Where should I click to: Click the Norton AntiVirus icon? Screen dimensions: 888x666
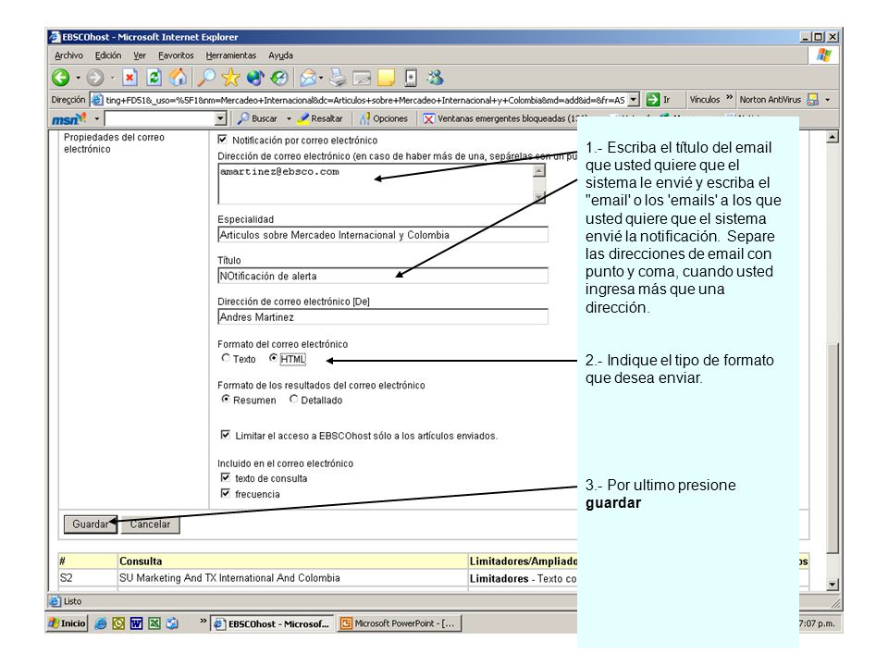[x=813, y=100]
